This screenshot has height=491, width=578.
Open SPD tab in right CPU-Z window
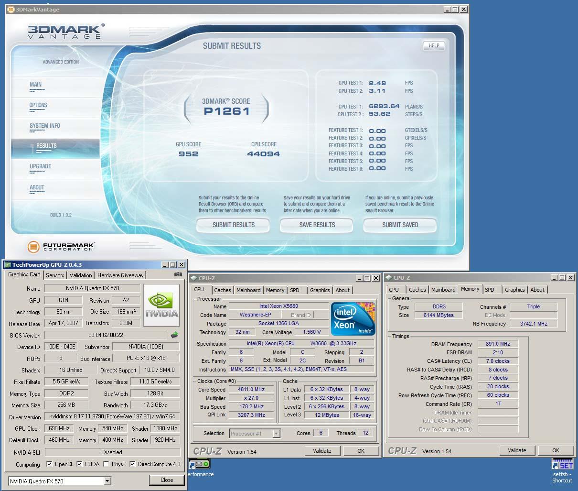point(490,290)
